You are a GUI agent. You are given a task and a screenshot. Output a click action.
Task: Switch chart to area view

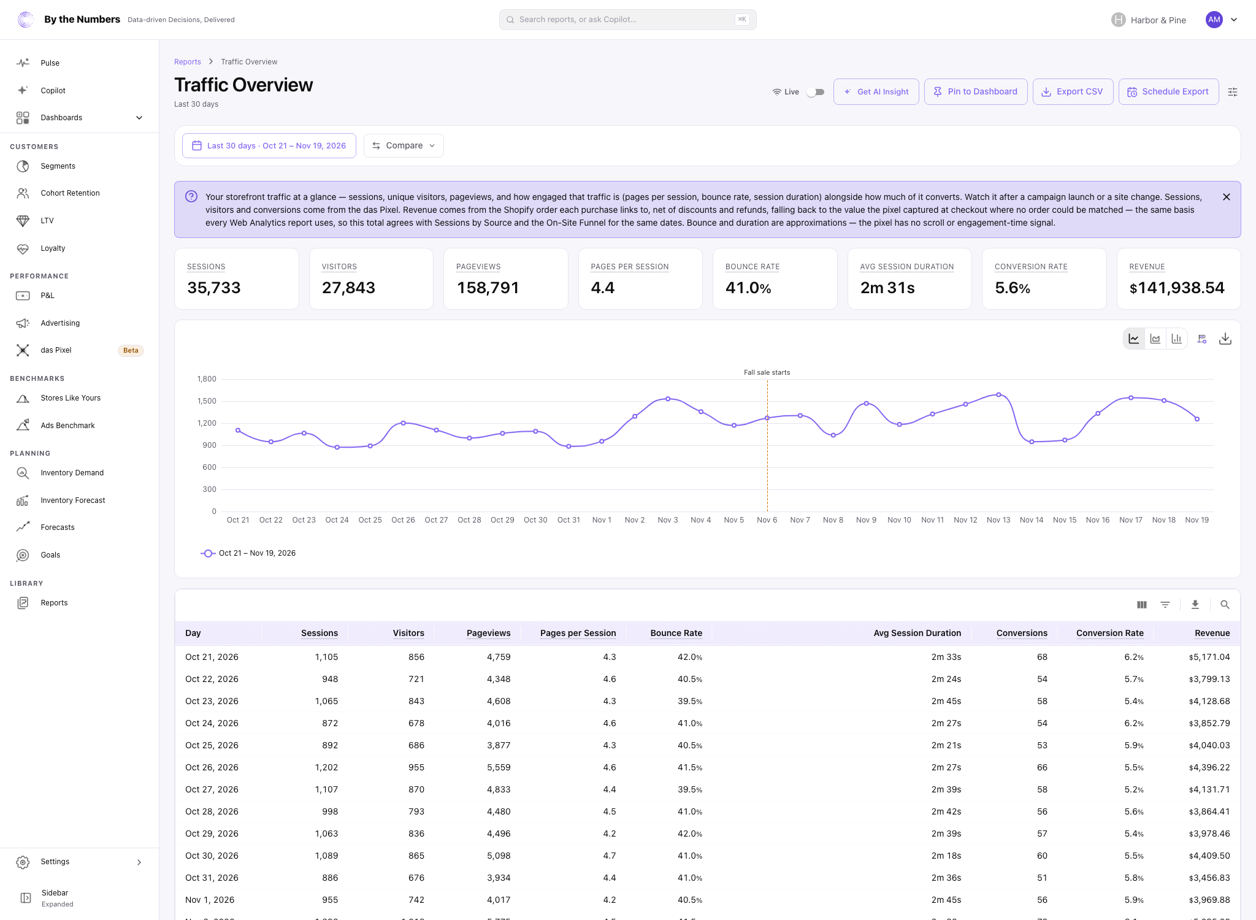click(1155, 339)
